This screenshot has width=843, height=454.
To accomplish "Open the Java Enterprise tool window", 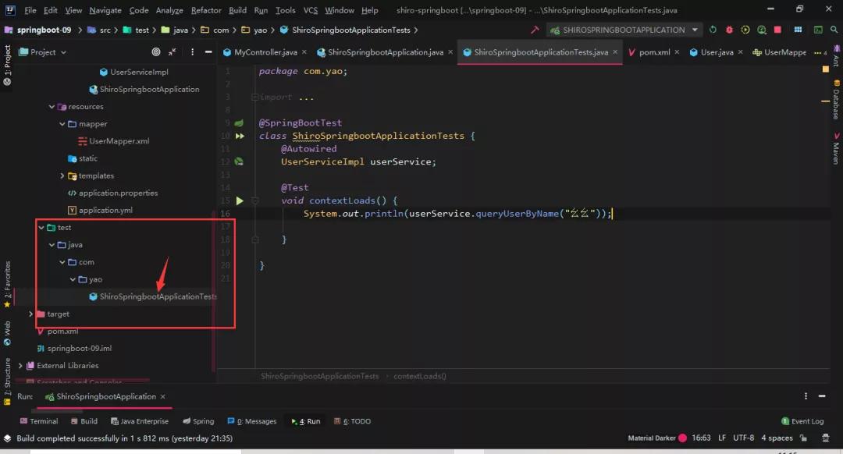I will 139,421.
